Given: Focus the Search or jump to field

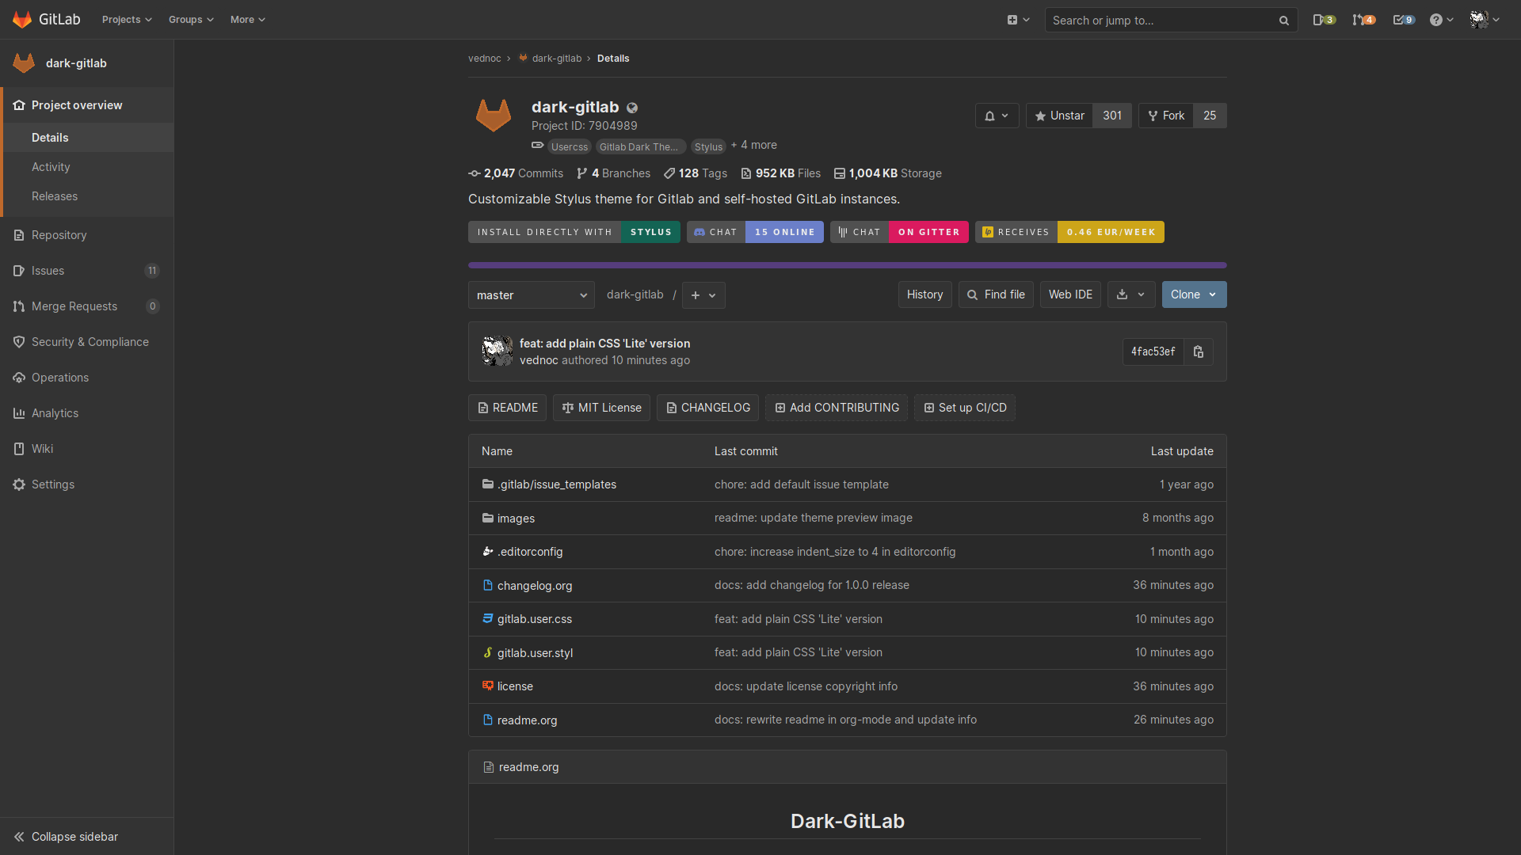Looking at the screenshot, I should click(x=1161, y=21).
